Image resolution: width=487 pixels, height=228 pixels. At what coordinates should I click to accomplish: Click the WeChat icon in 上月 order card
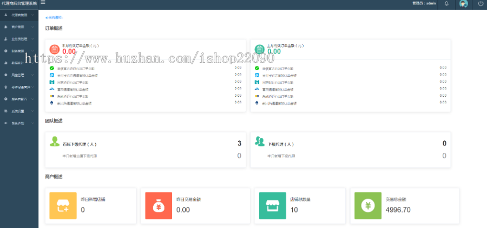(257, 68)
